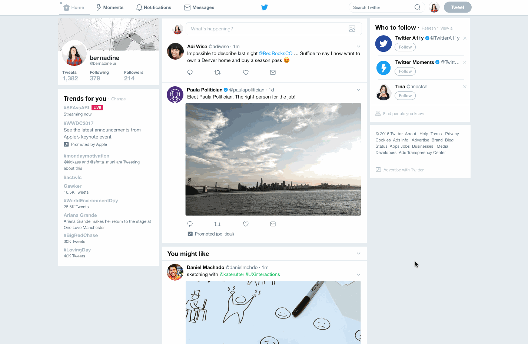Click Paula Politician's avatar
This screenshot has width=528, height=344.
[175, 95]
